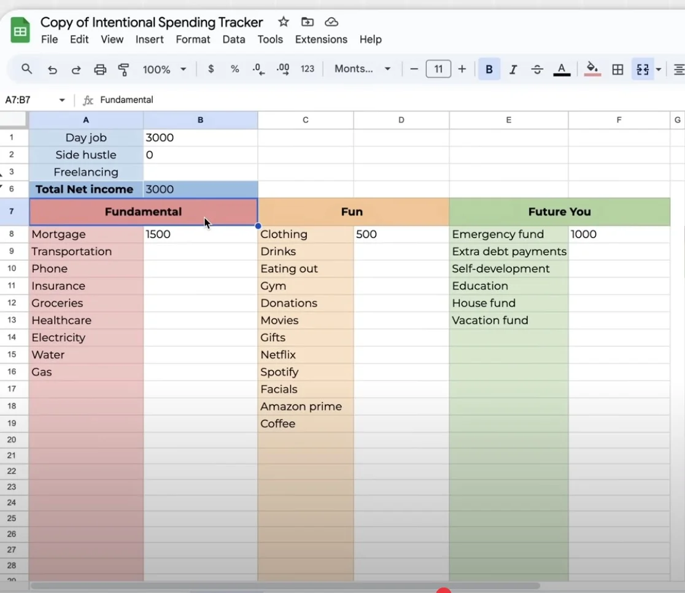Star this spreadsheet document
This screenshot has height=593, width=685.
click(284, 21)
